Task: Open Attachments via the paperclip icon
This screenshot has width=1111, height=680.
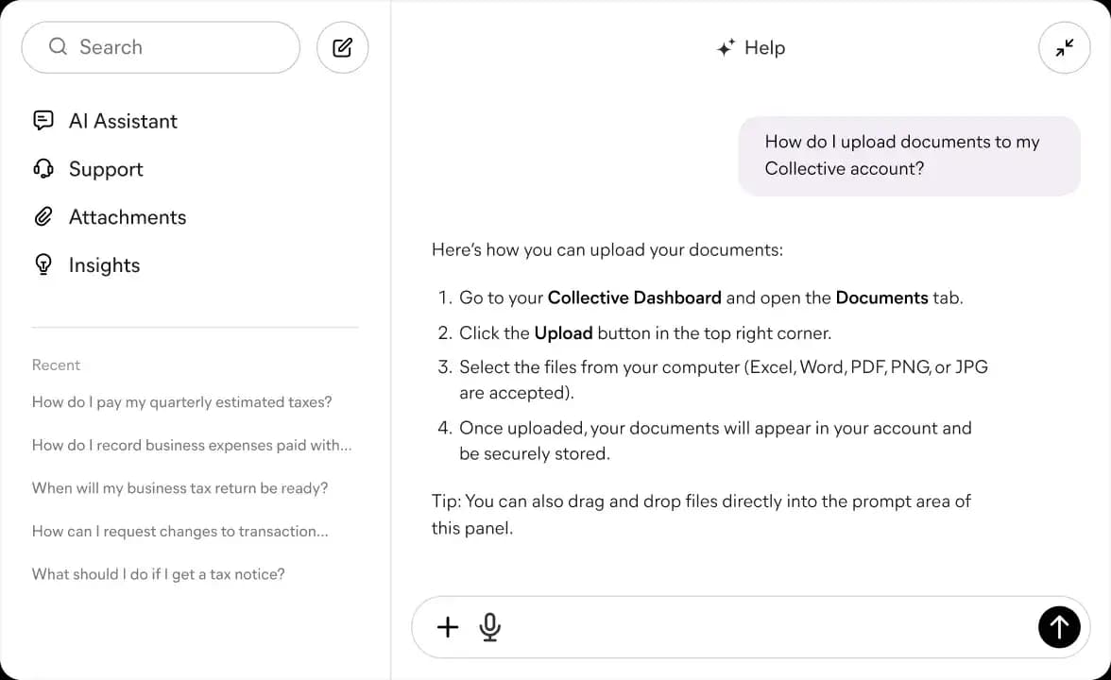Action: (x=43, y=216)
